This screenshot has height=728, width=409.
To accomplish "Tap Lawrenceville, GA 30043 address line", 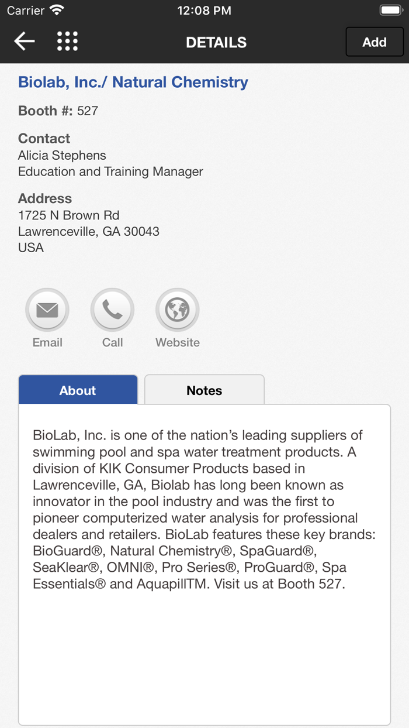I will click(x=89, y=231).
